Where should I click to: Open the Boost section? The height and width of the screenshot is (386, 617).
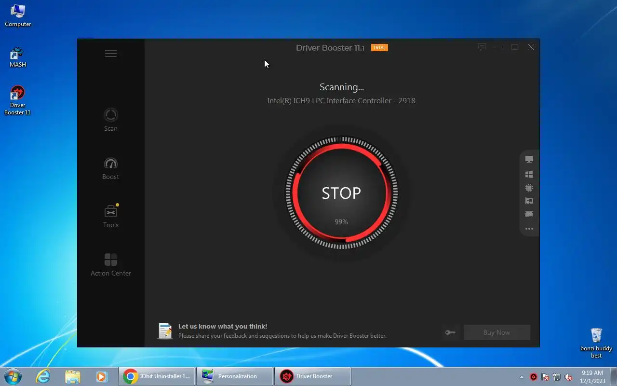110,168
